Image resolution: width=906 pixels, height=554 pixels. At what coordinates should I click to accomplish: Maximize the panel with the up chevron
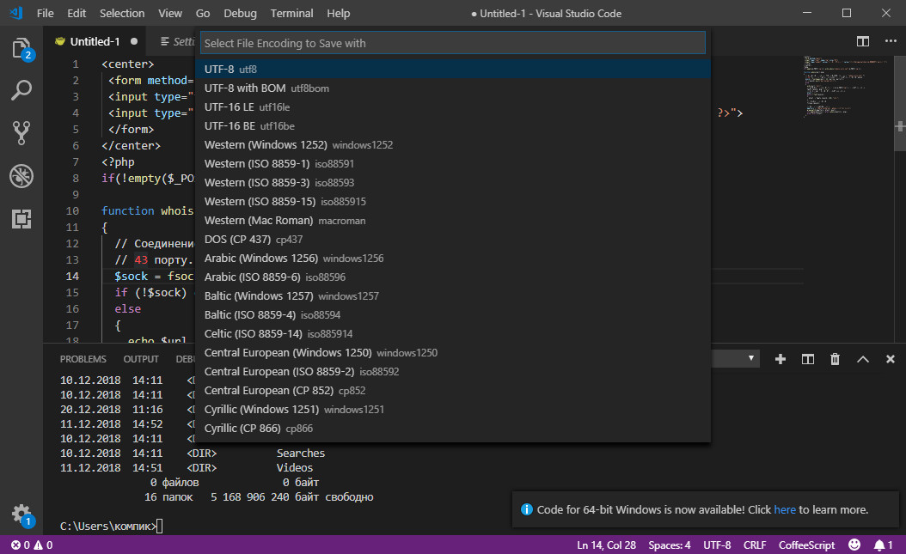click(x=863, y=359)
